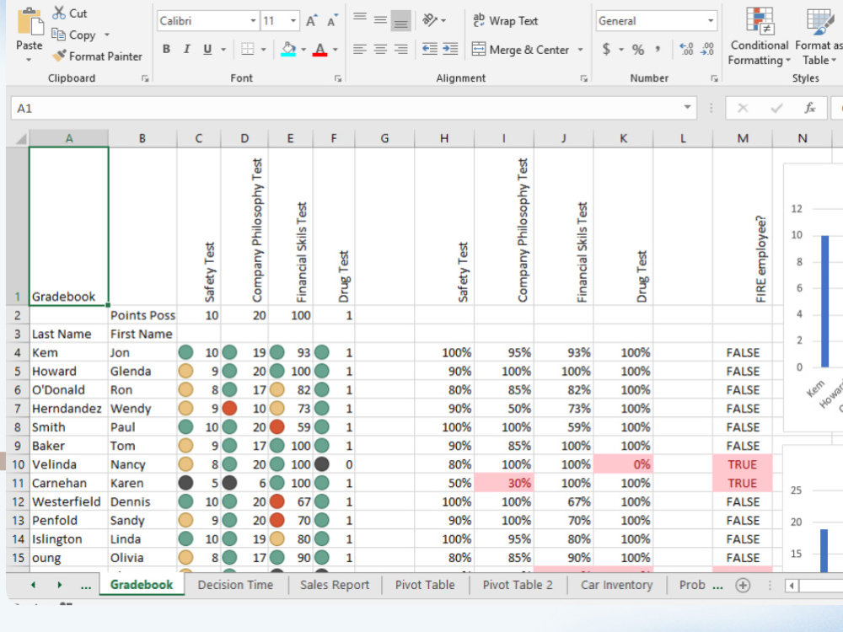Apply percent style format

coord(637,50)
